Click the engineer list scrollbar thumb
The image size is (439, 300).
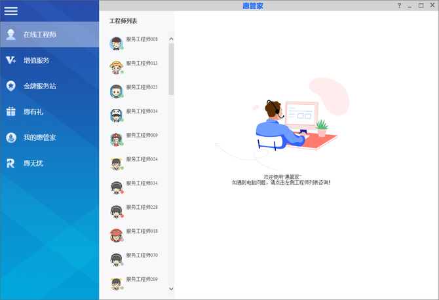pyautogui.click(x=172, y=69)
